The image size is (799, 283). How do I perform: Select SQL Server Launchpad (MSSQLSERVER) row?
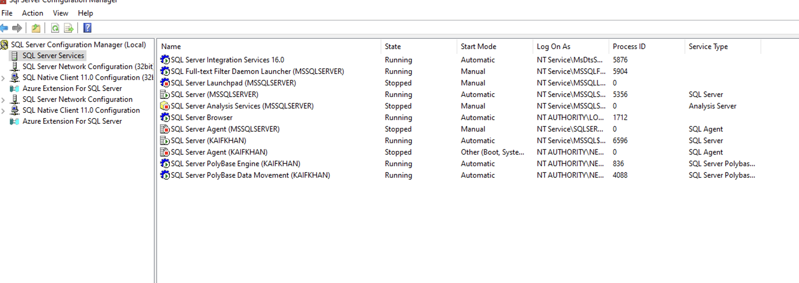pyautogui.click(x=233, y=83)
